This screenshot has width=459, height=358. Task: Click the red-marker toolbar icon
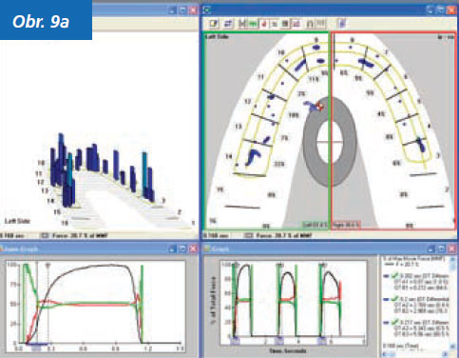(263, 24)
